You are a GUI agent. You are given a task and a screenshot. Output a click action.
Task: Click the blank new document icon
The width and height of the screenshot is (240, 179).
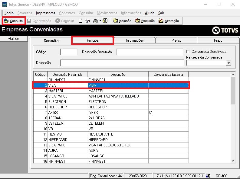click(81, 21)
